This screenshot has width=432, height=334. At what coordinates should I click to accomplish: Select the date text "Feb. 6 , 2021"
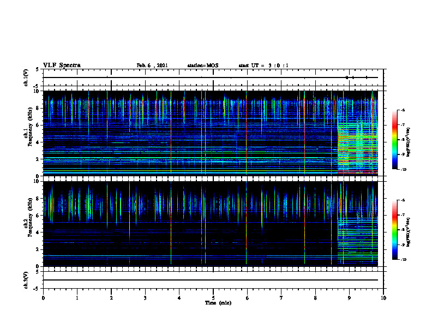point(152,65)
